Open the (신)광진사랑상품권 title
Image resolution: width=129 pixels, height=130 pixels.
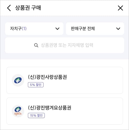pos(47,77)
